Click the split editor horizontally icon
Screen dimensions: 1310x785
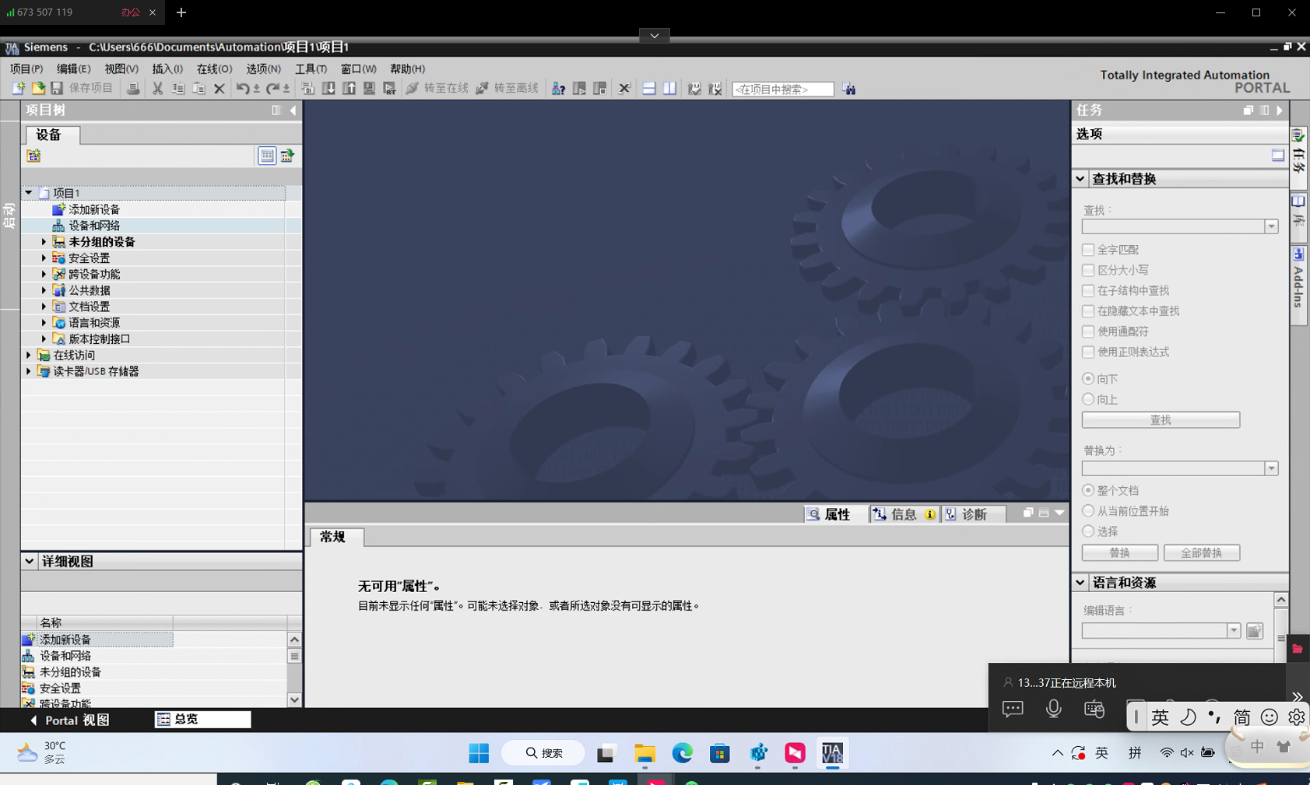tap(648, 89)
